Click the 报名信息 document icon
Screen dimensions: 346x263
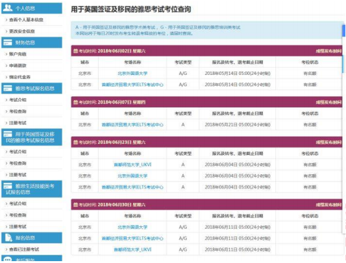8,237
